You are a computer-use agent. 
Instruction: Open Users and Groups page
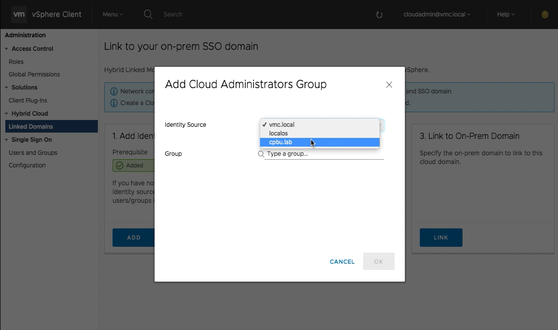pos(33,153)
